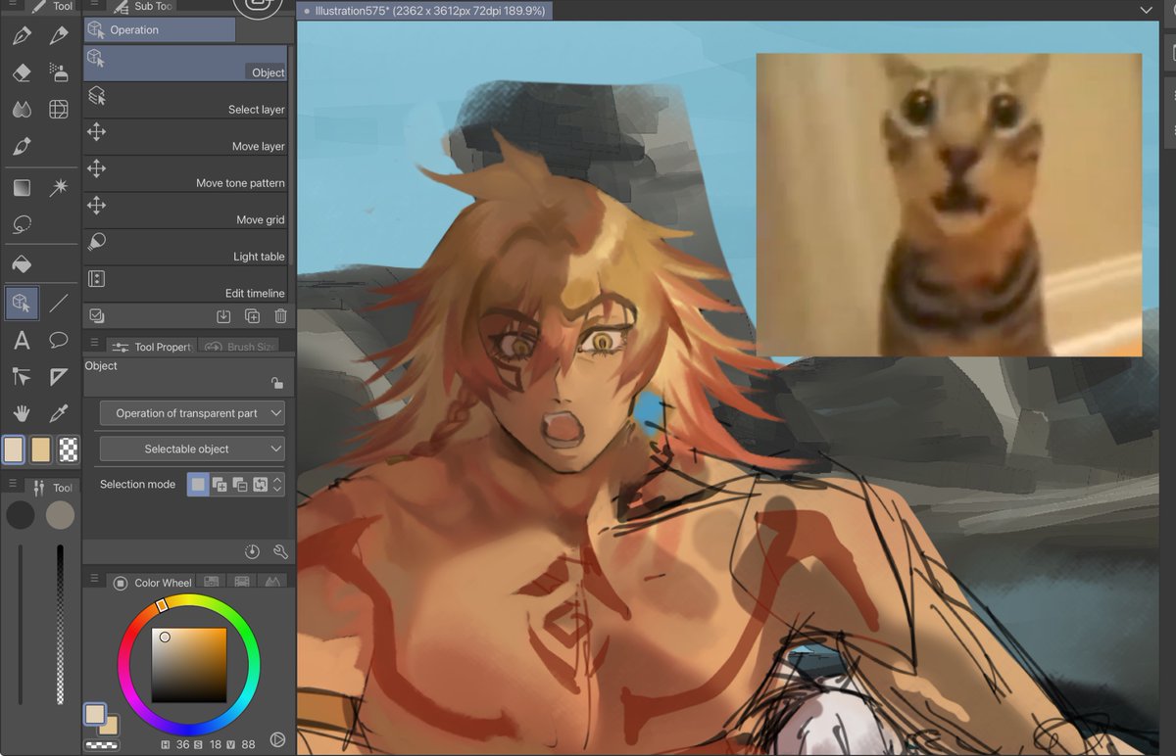Choose the Edit timeline sub tool
This screenshot has height=756, width=1176.
(x=185, y=284)
